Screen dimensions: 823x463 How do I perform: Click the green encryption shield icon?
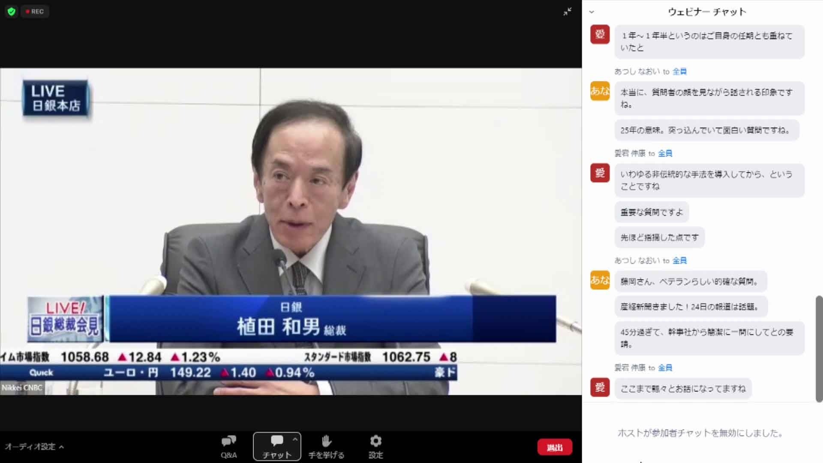pyautogui.click(x=12, y=12)
